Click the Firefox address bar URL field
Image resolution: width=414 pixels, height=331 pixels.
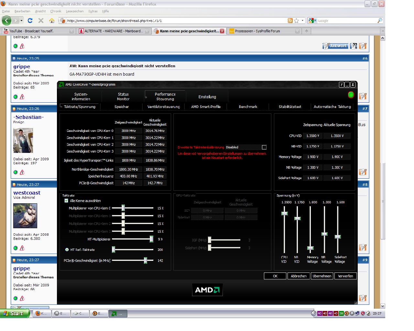[x=176, y=21]
